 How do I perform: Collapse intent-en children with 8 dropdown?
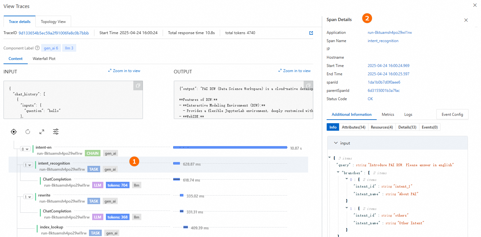(x=25, y=149)
